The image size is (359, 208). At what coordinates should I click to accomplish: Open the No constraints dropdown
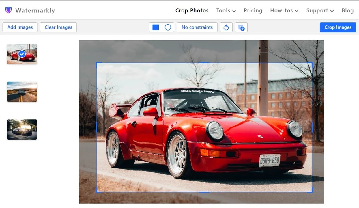coord(197,27)
